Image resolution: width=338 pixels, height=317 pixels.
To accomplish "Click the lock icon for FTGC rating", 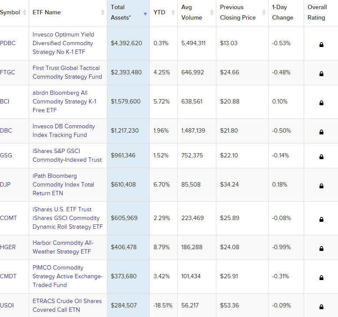I will click(321, 73).
